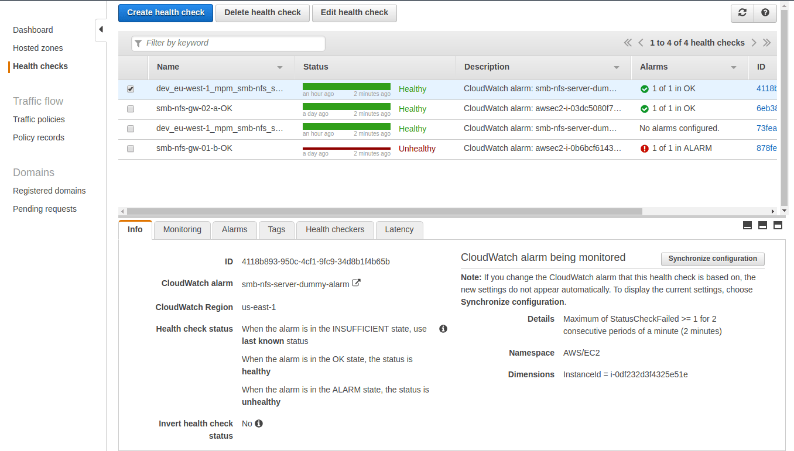Select the smb-nfs-gw-01-b-OK checkbox
Viewport: 794px width, 451px height.
(131, 148)
